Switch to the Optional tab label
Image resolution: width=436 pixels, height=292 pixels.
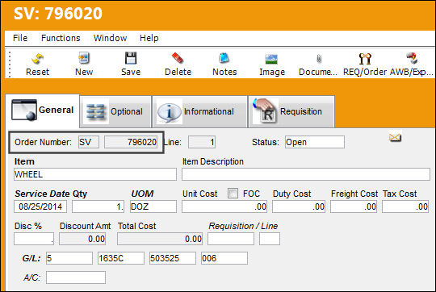tap(127, 111)
